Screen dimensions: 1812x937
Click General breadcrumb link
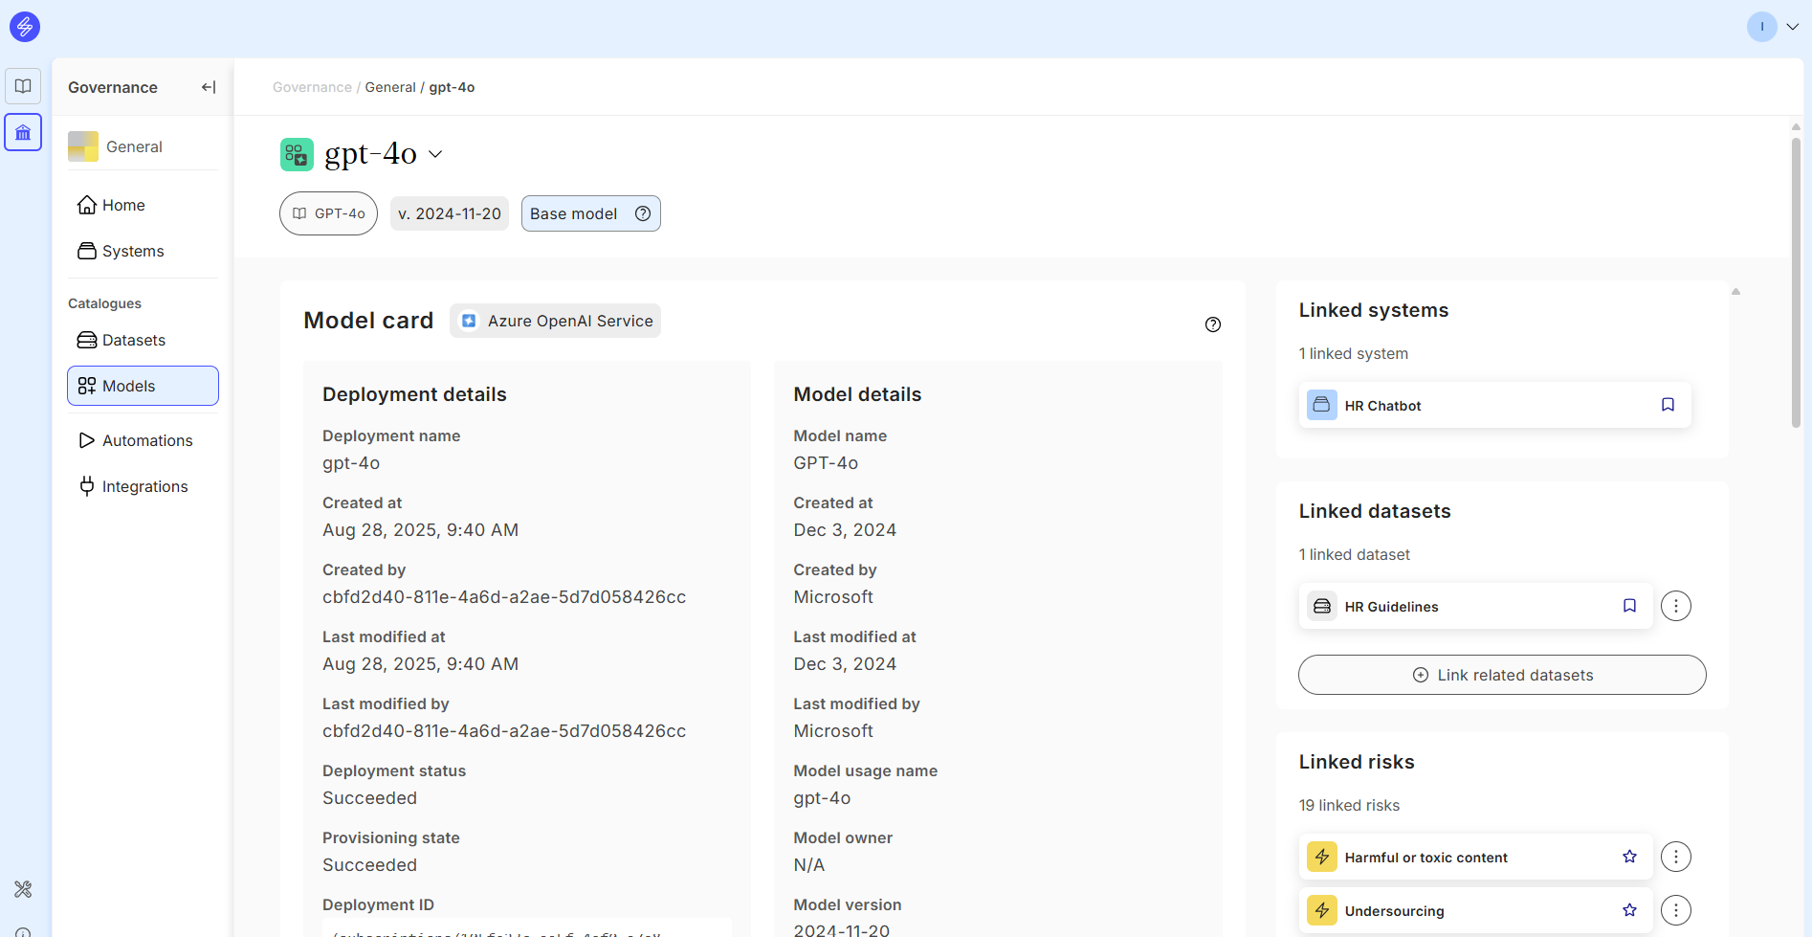coord(389,87)
